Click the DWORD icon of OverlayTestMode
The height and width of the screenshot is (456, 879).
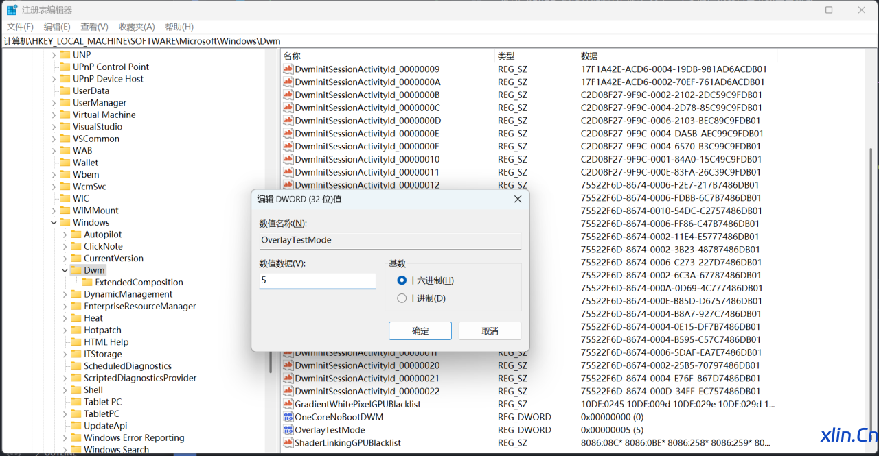click(288, 430)
